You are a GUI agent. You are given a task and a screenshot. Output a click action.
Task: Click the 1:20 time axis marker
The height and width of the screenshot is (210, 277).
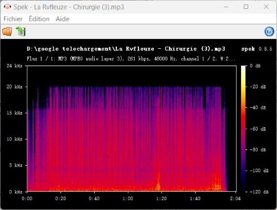161,198
